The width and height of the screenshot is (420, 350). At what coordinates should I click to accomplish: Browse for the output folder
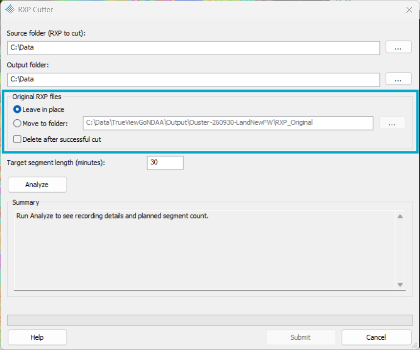click(399, 79)
